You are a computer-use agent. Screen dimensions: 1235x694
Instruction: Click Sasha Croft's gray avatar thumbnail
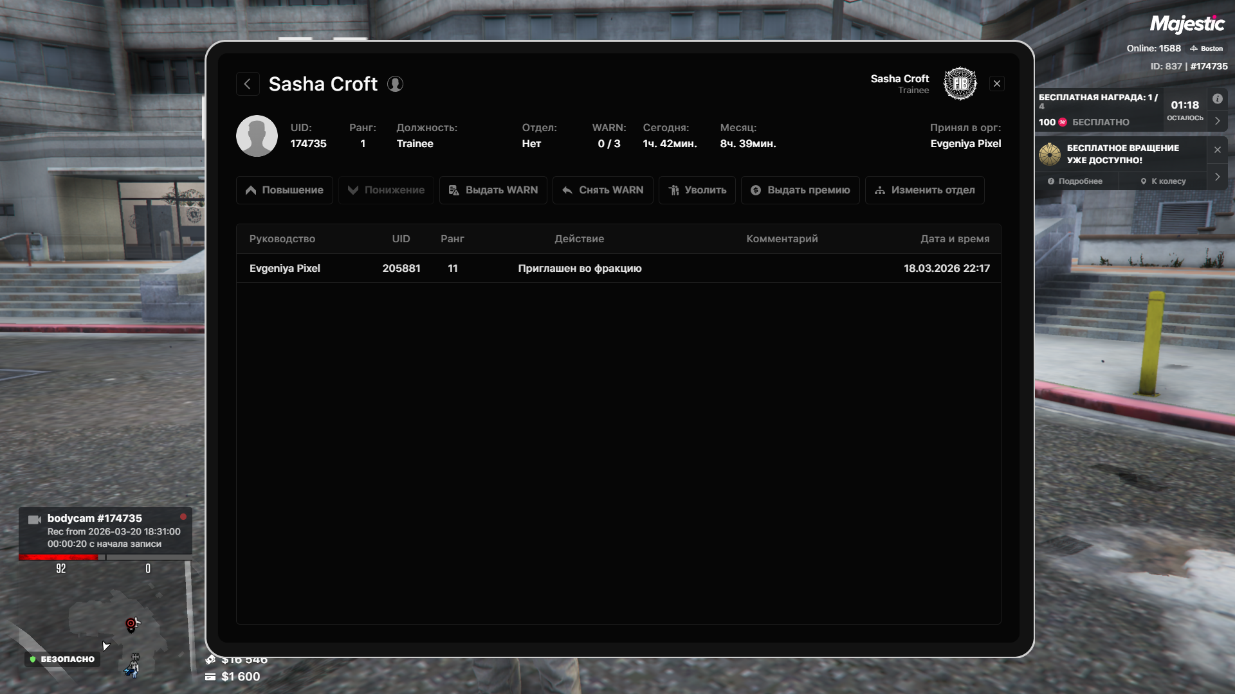click(x=257, y=136)
